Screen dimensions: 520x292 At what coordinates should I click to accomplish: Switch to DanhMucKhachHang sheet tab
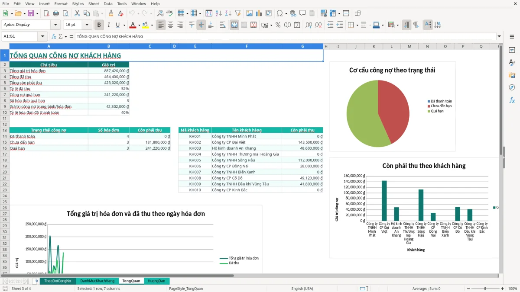(97, 281)
